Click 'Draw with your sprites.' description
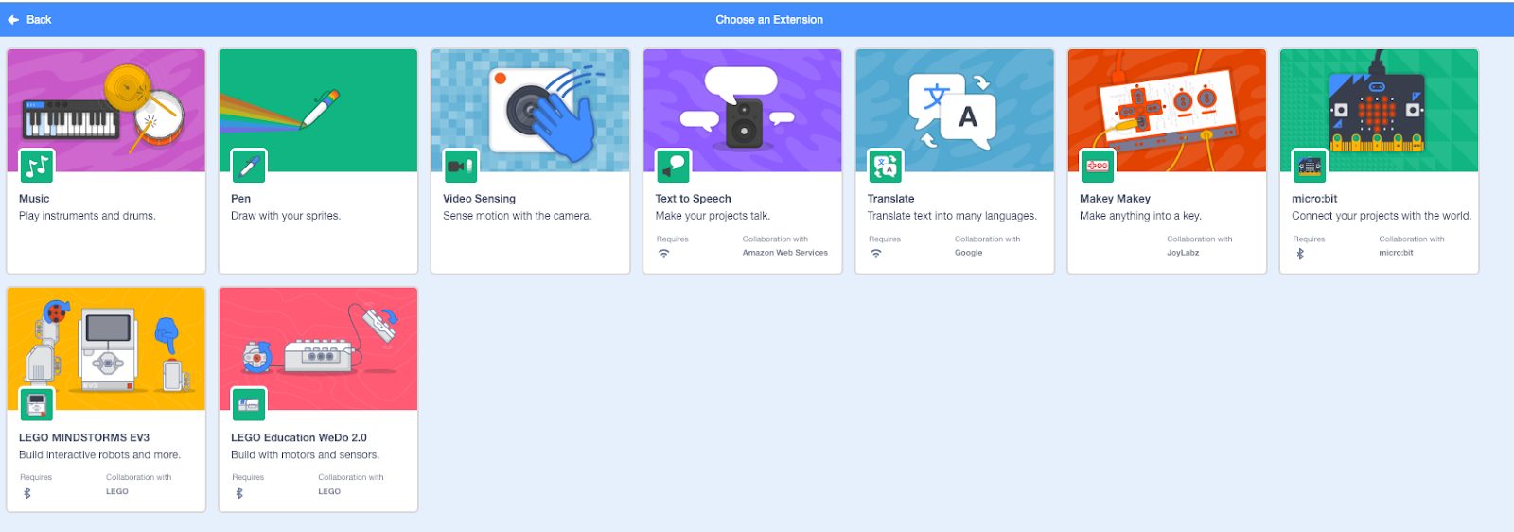This screenshot has width=1514, height=532. click(x=286, y=216)
